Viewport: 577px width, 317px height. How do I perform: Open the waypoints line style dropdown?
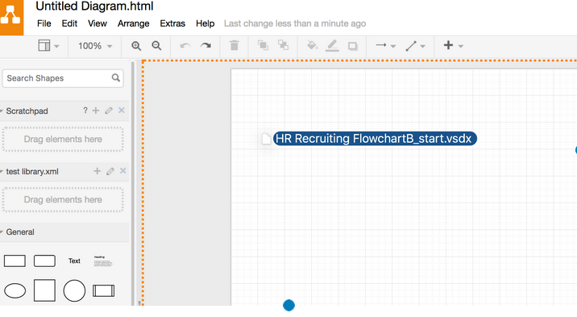tap(415, 46)
